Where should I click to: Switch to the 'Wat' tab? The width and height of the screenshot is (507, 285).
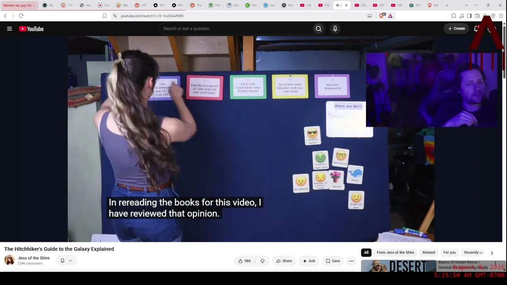[x=122, y=5]
